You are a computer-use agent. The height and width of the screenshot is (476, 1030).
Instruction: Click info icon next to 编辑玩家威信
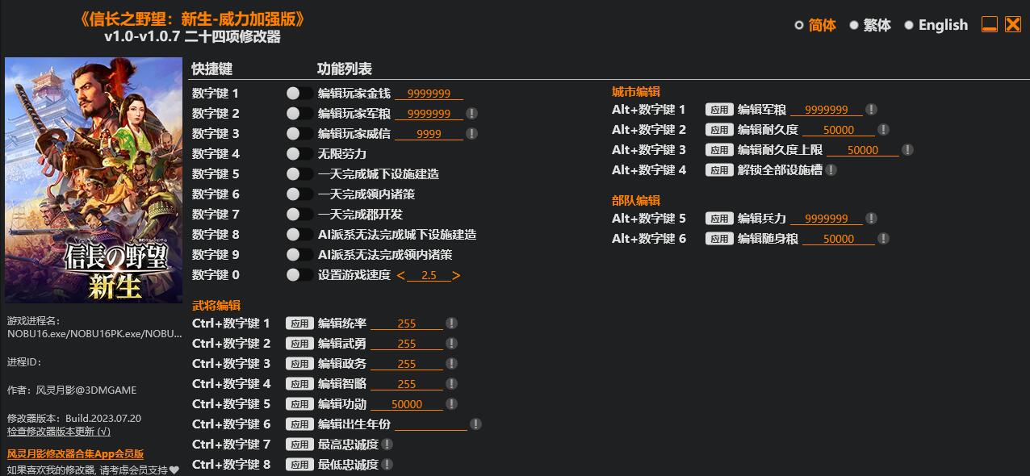point(471,134)
